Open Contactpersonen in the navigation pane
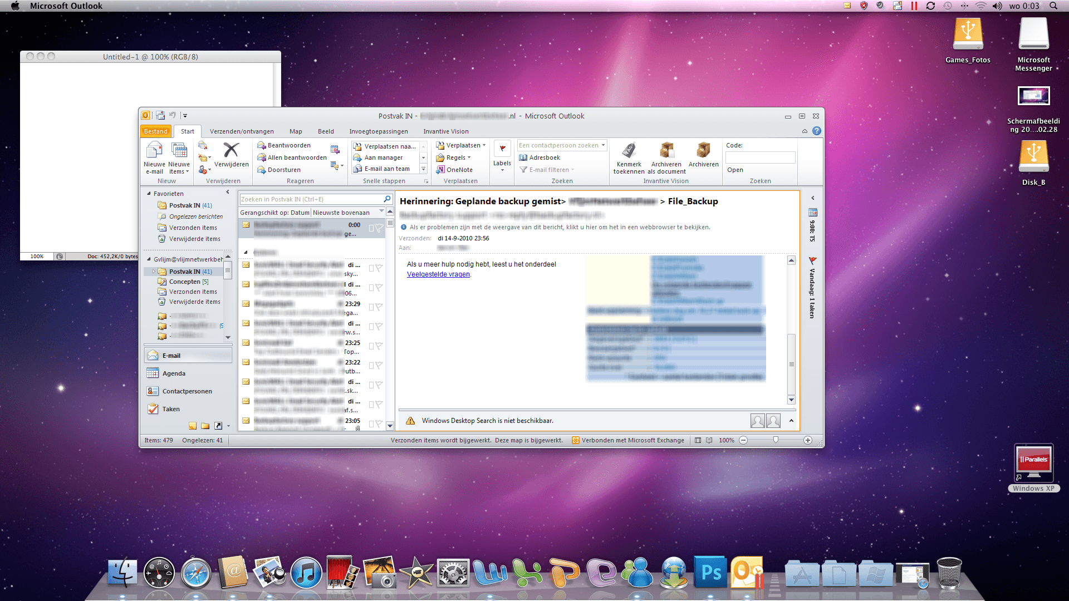 pyautogui.click(x=188, y=391)
